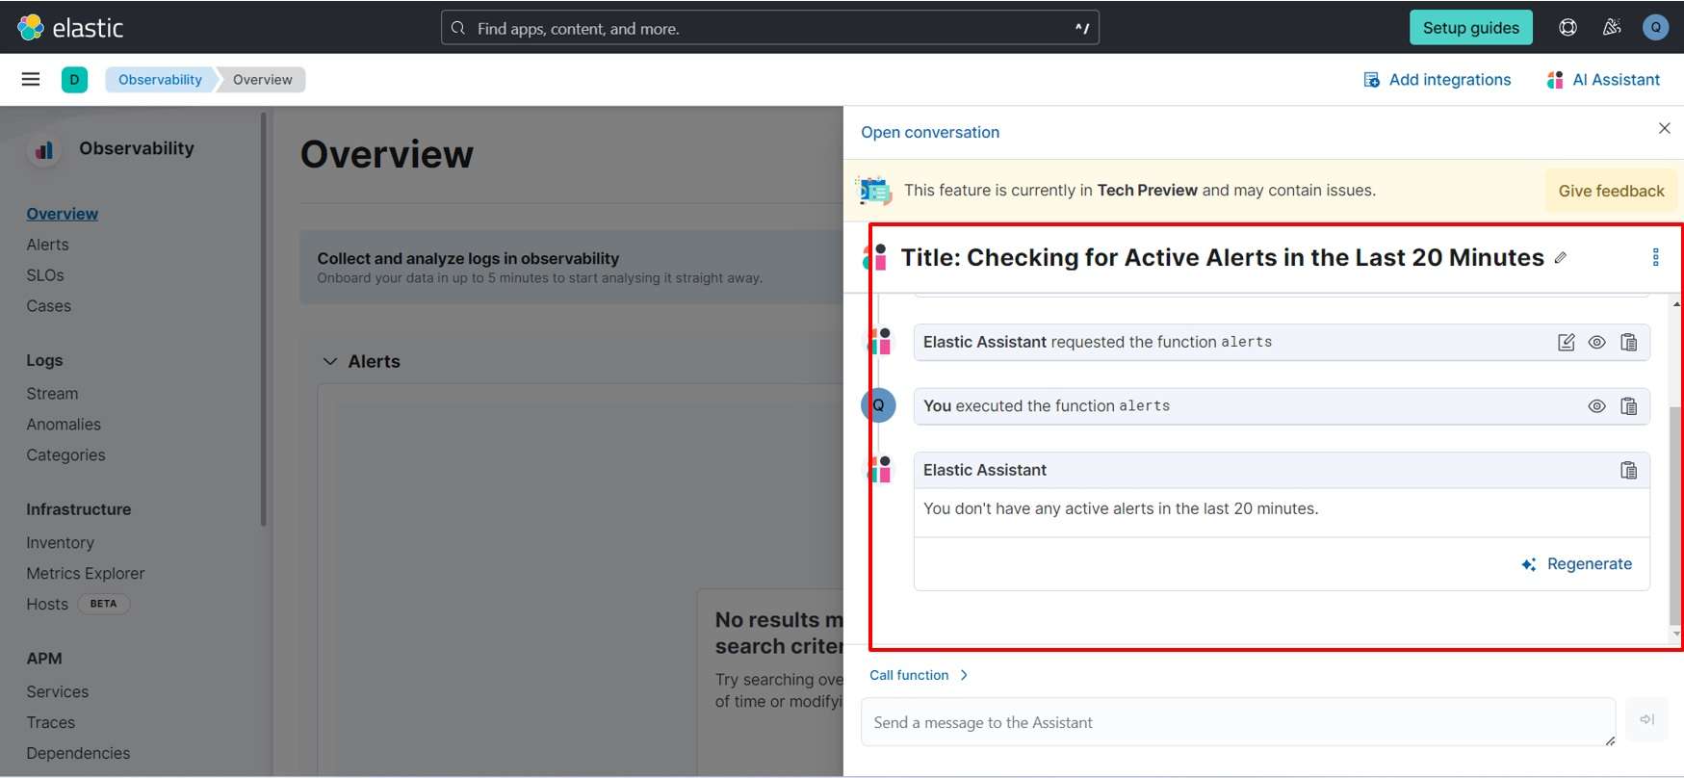The height and width of the screenshot is (778, 1684).
Task: Click the sidebar vertical scrollbar
Action: click(x=263, y=320)
